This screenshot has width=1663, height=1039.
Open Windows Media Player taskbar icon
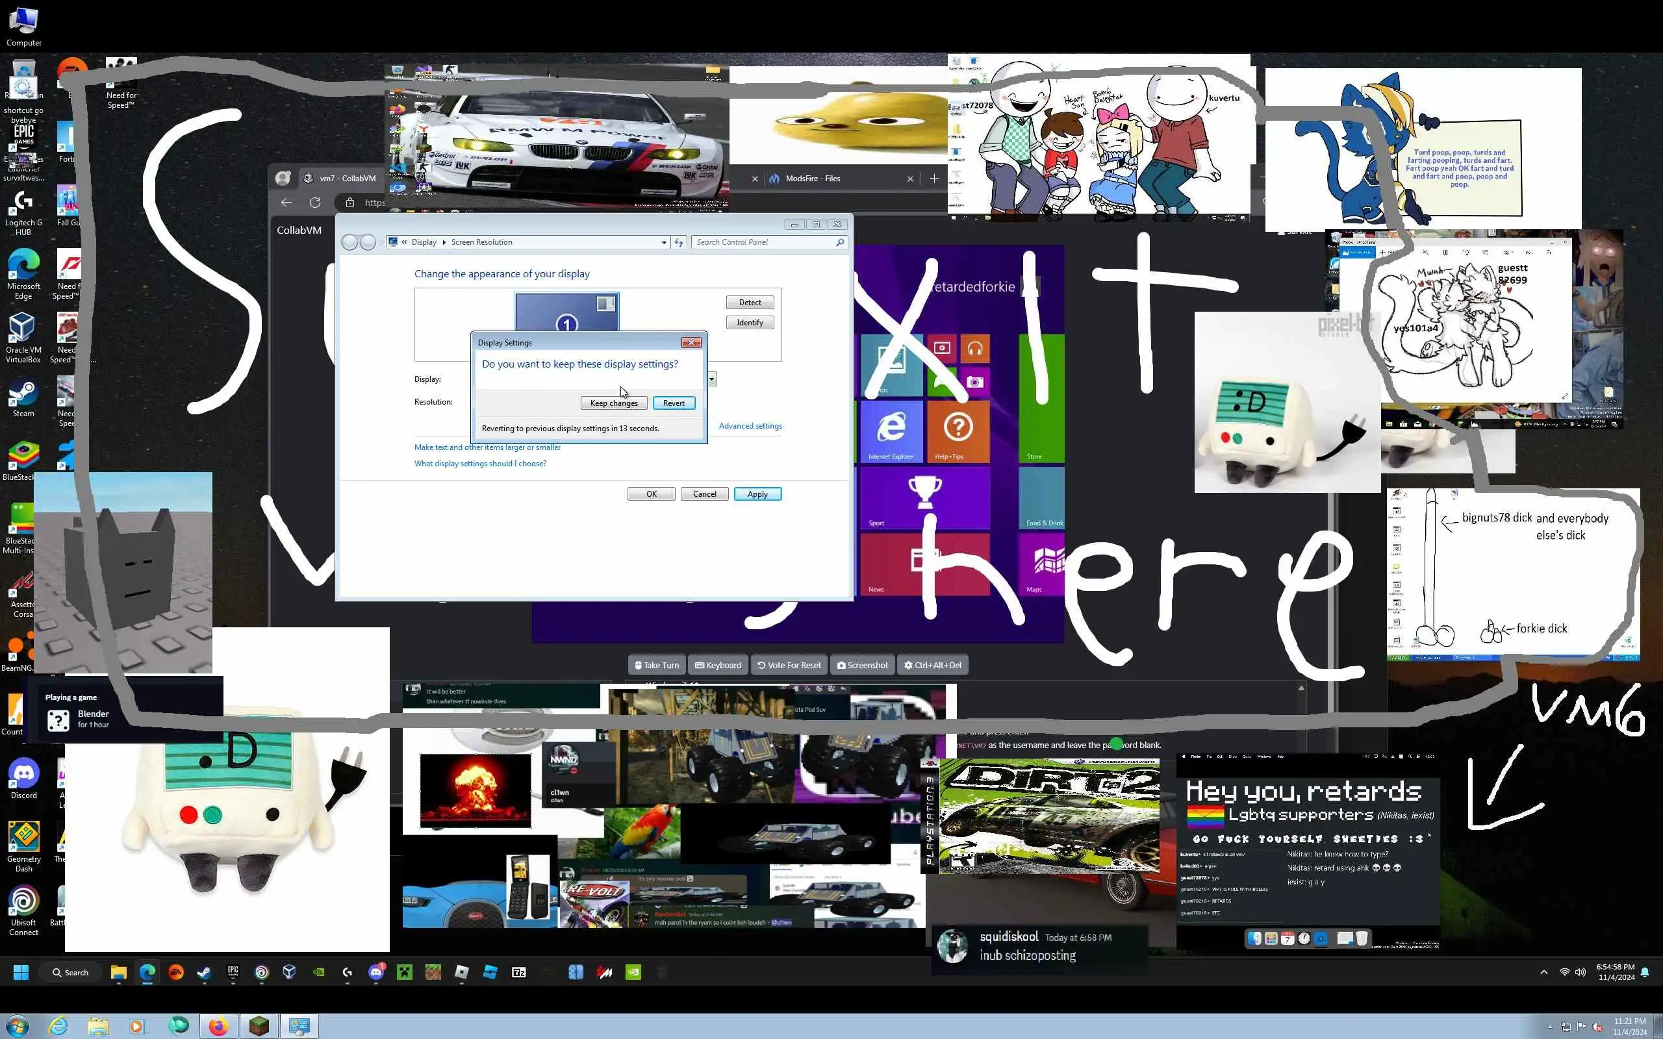click(137, 1027)
